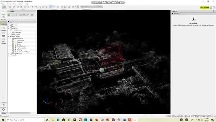Open the View menu
This screenshot has height=122, width=216.
tap(15, 4)
